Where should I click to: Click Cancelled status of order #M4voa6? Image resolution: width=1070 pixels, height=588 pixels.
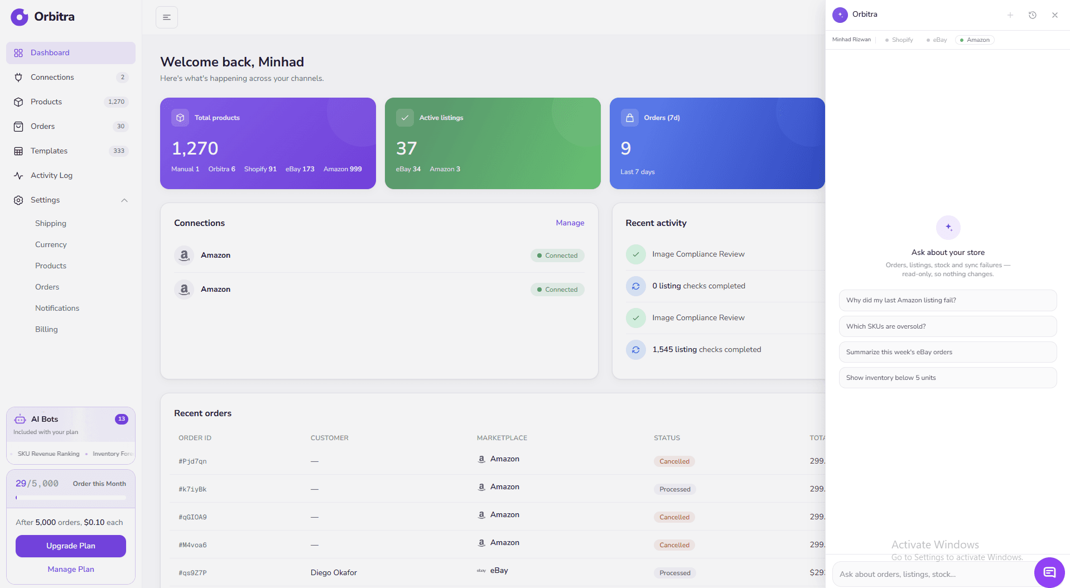674,545
